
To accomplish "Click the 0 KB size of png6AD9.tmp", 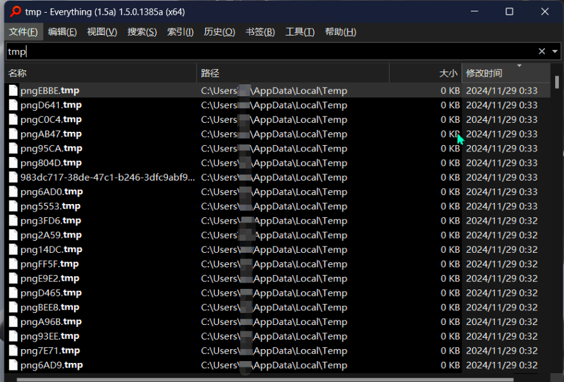I will click(x=450, y=365).
